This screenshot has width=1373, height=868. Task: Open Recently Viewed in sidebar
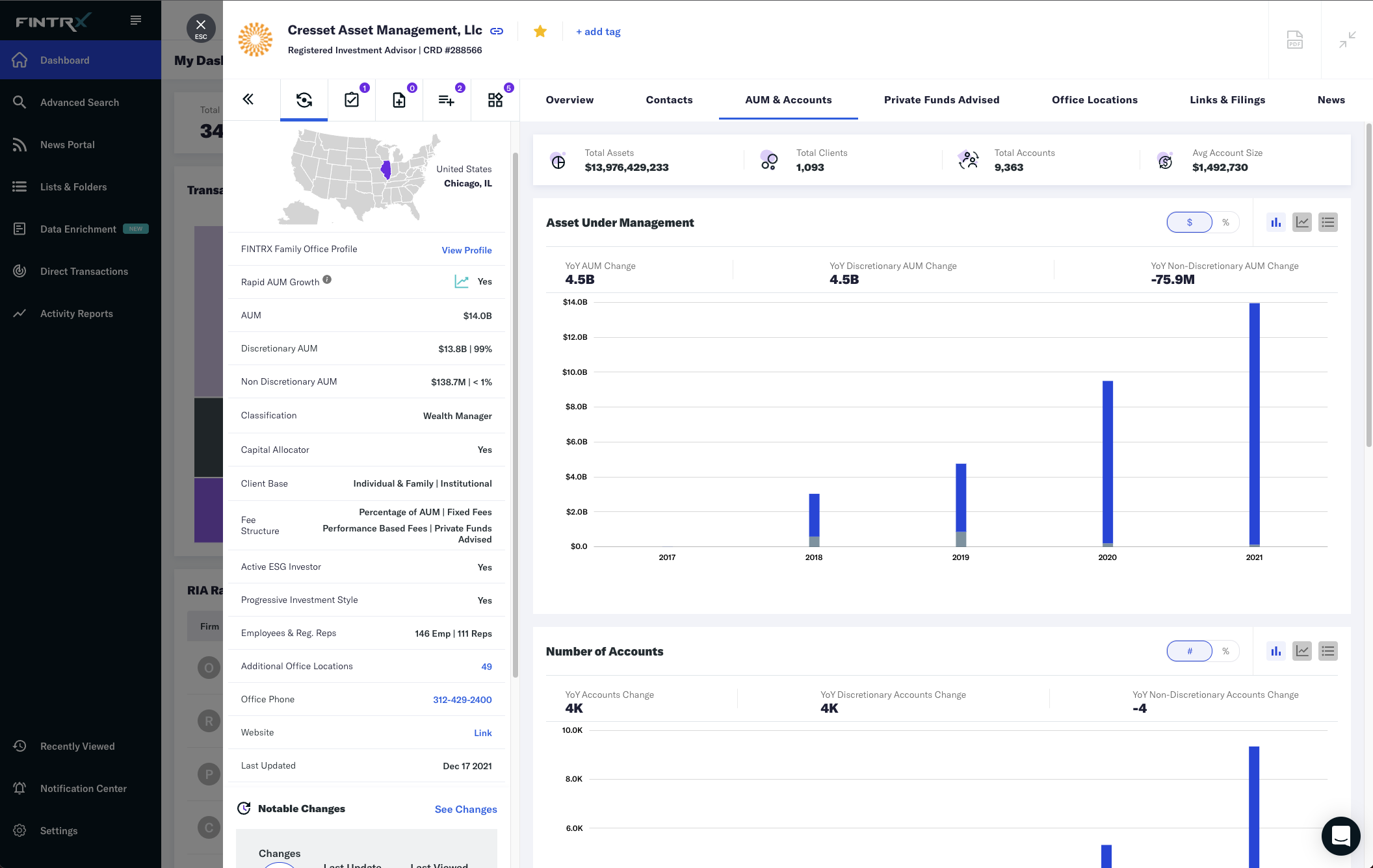click(81, 746)
